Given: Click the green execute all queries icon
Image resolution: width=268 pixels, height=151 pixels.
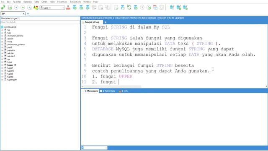Looking at the screenshot, I should point(23,8).
